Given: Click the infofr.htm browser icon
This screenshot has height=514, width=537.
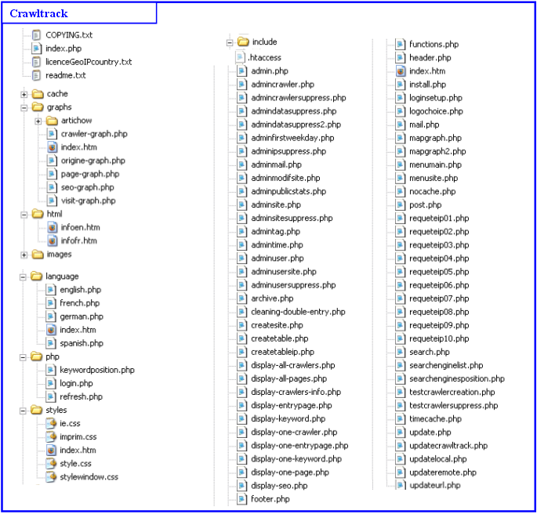Looking at the screenshot, I should 52,241.
